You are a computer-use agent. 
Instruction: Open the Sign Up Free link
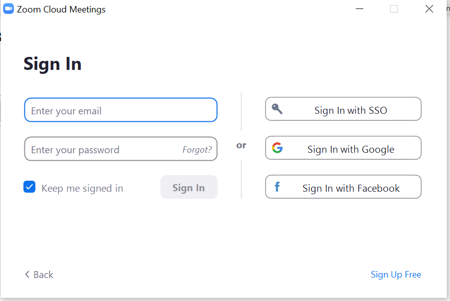[x=396, y=275]
